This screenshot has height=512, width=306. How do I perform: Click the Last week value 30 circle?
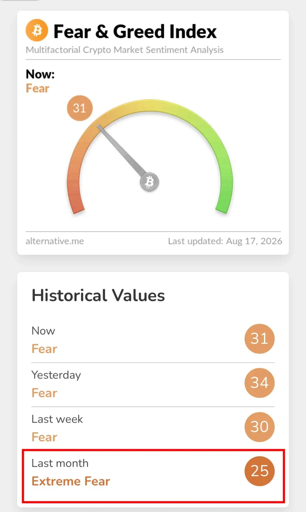click(260, 427)
